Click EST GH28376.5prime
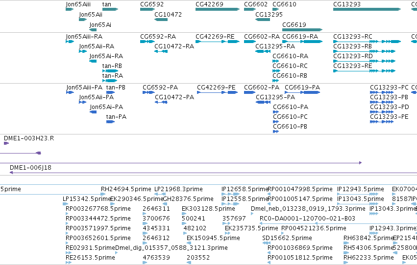Image resolution: width=417 pixels, height=265 pixels. point(165,204)
